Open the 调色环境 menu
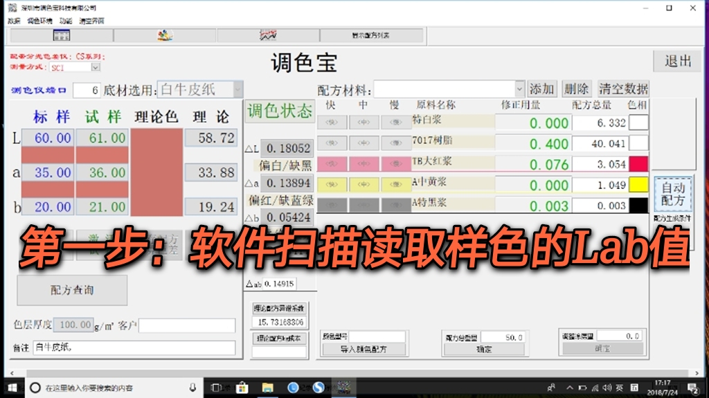 pos(39,21)
